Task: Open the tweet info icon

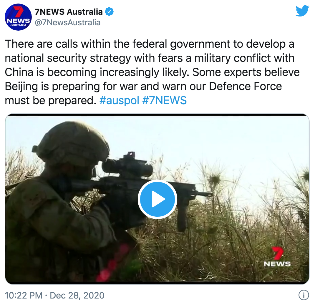Action: [304, 295]
